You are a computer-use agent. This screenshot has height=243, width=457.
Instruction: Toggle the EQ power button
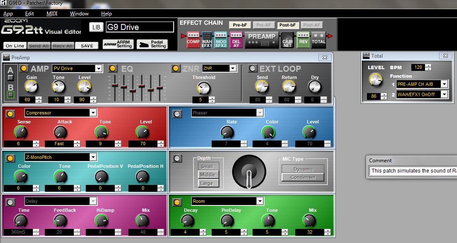click(113, 68)
